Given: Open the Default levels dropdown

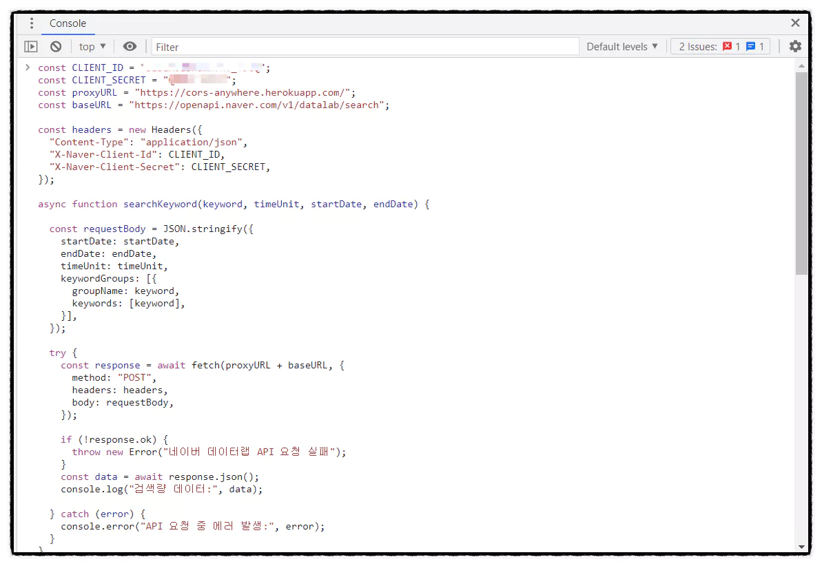Looking at the screenshot, I should (x=621, y=47).
